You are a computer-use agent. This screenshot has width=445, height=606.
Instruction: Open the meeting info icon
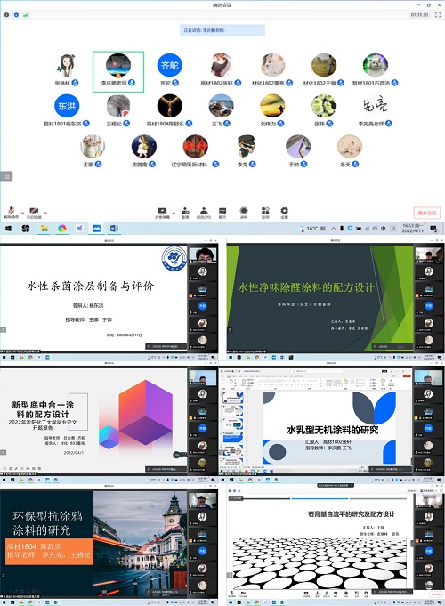pyautogui.click(x=6, y=15)
